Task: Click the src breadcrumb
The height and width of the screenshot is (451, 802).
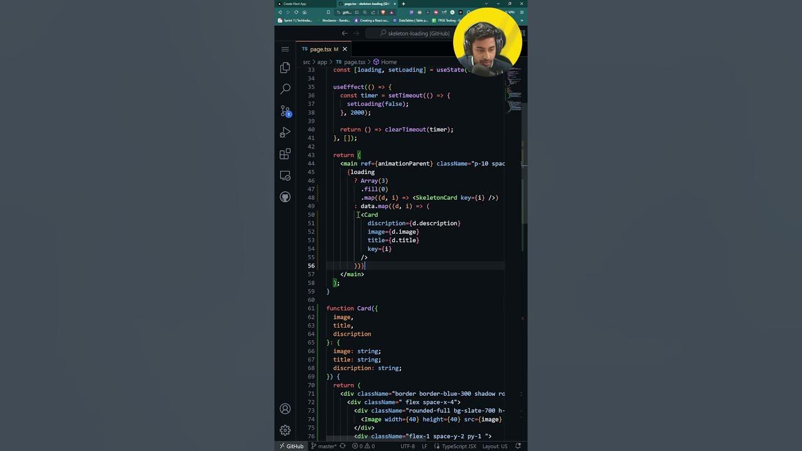Action: point(307,62)
